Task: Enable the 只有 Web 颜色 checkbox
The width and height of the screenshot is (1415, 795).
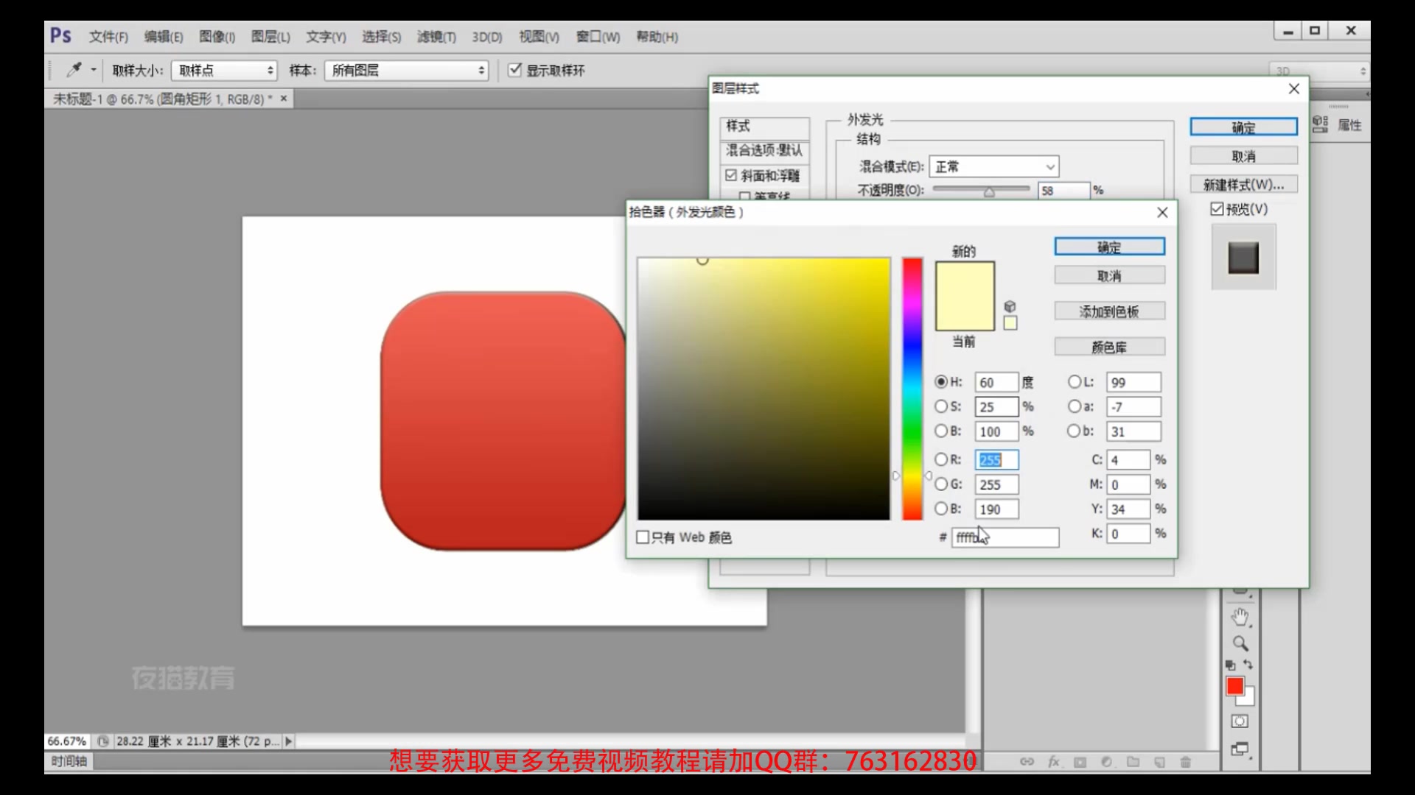Action: click(x=643, y=537)
